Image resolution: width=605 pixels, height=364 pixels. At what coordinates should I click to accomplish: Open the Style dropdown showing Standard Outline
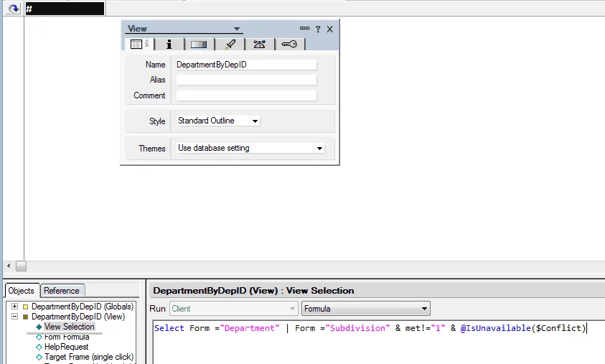point(255,121)
